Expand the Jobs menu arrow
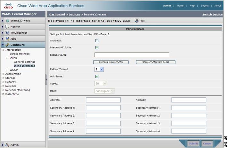Viewport: 228px width, 148px height. 3,39
